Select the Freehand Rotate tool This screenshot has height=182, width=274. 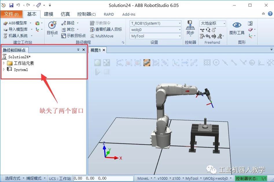208,30
